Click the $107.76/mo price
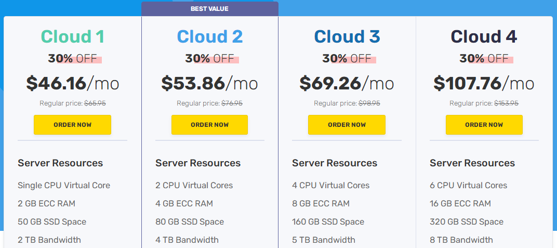557x248 pixels. click(x=484, y=83)
